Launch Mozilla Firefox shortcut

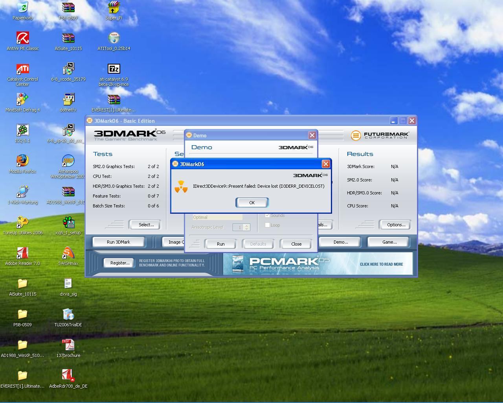click(23, 161)
